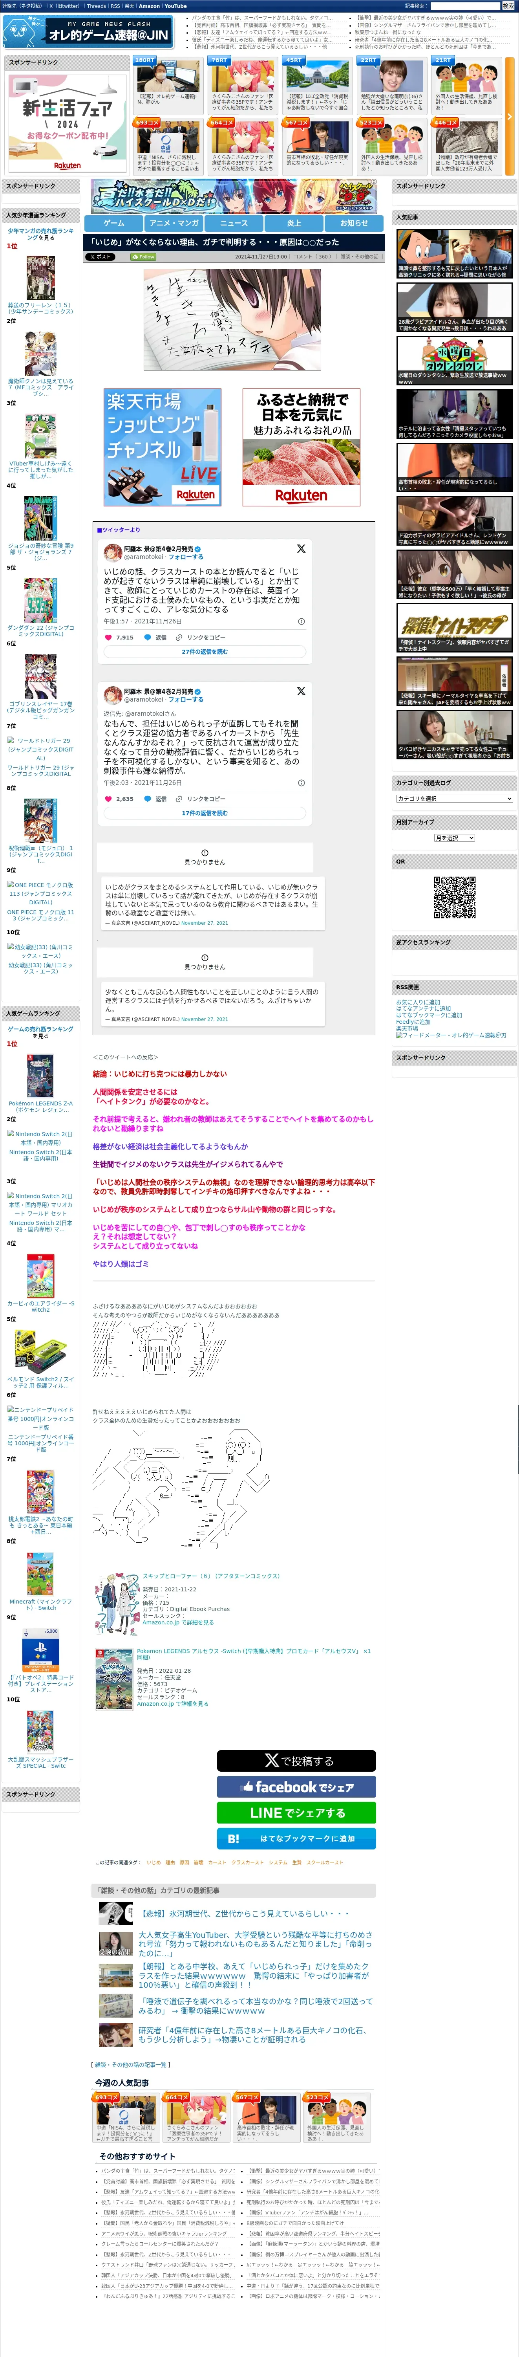Open info icon on second tweet
Viewport: 519px width, 2357px height.
(x=302, y=783)
